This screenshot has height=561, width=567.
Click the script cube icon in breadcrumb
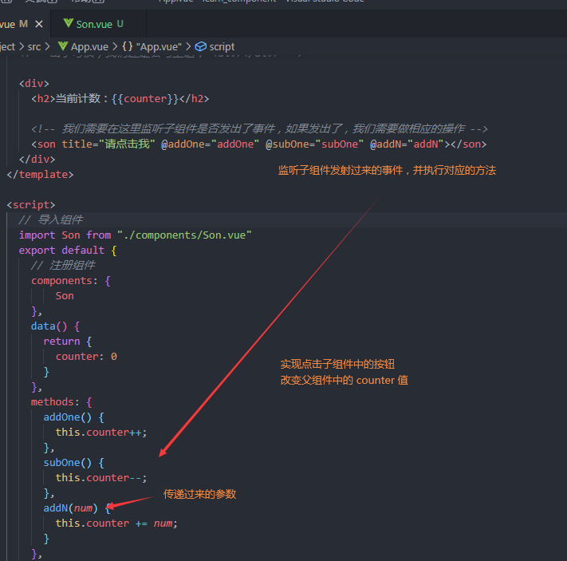tap(201, 47)
